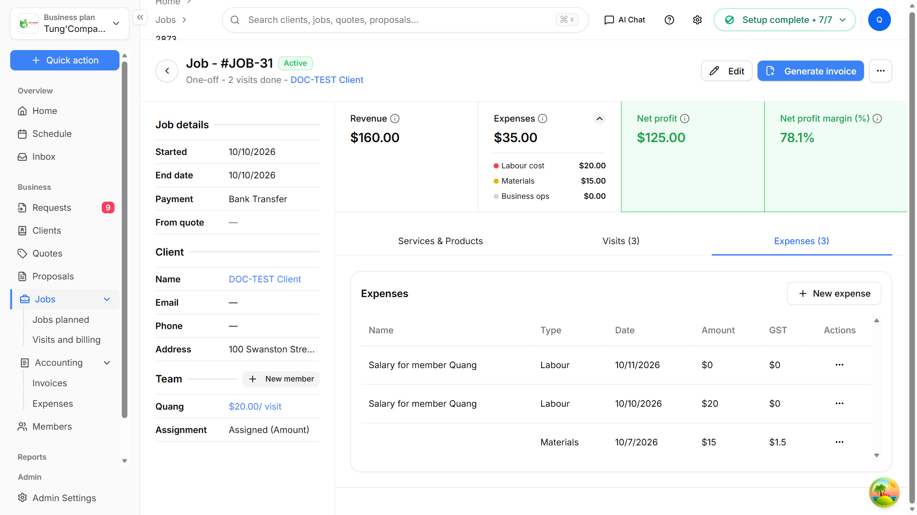Switch to Services & Products tab

coord(440,241)
